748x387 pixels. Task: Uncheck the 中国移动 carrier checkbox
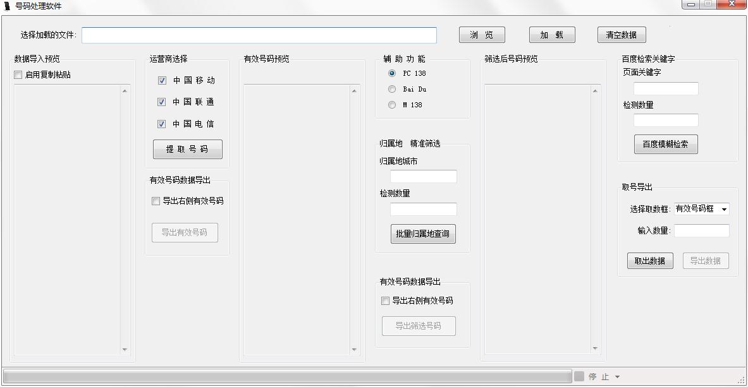point(162,81)
